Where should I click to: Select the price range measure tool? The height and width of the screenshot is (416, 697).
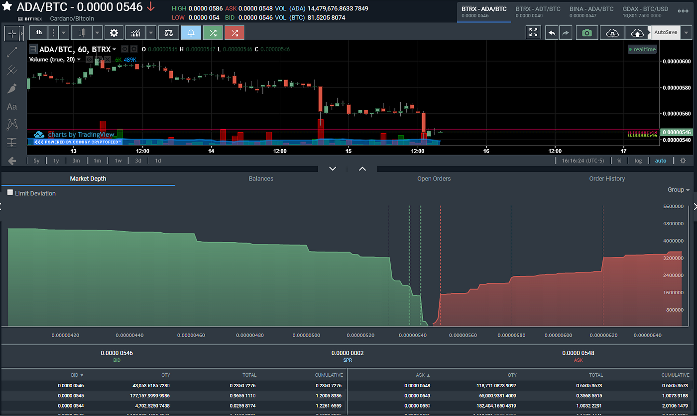(12, 143)
